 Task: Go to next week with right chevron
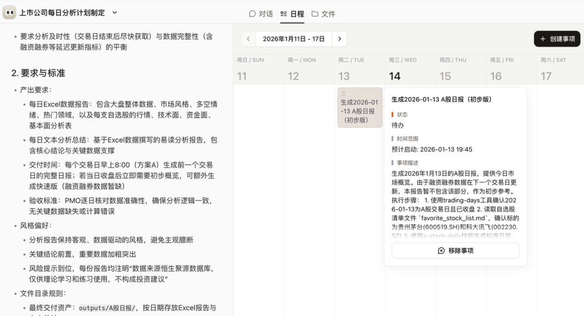(339, 39)
